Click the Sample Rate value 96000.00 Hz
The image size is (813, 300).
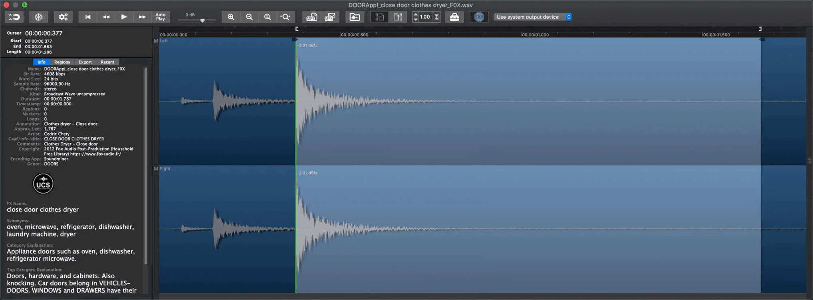point(57,84)
